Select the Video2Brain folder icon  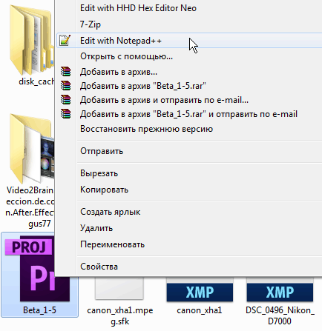coord(32,148)
